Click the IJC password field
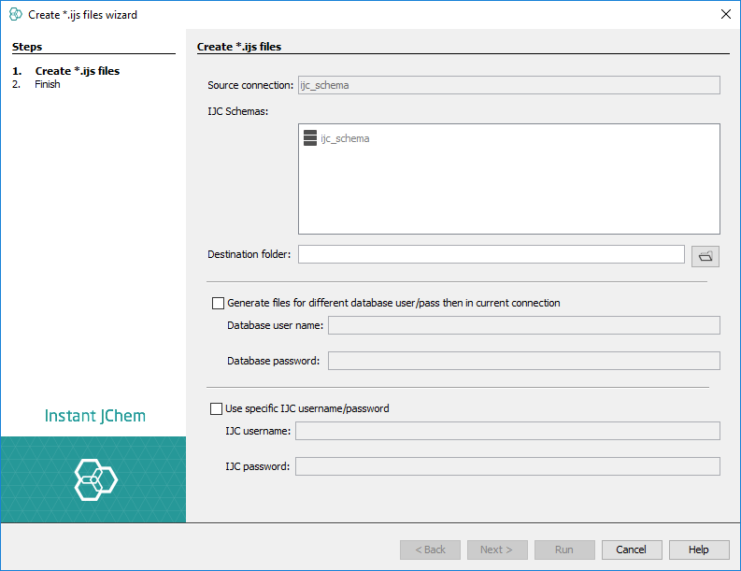 click(x=507, y=466)
